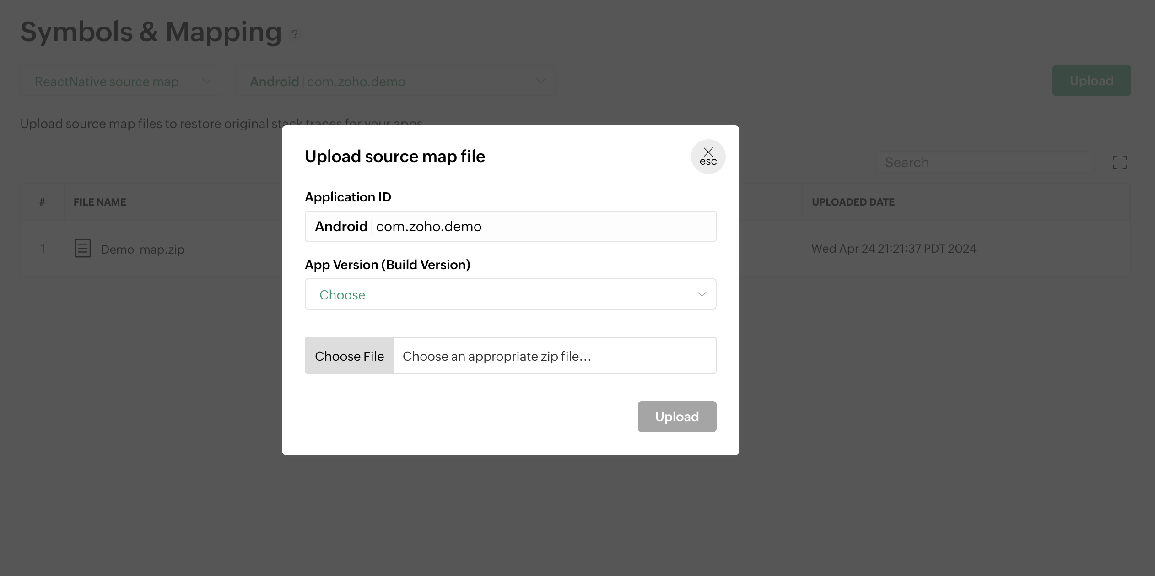Click the Application ID input field
The image size is (1155, 576).
[510, 226]
